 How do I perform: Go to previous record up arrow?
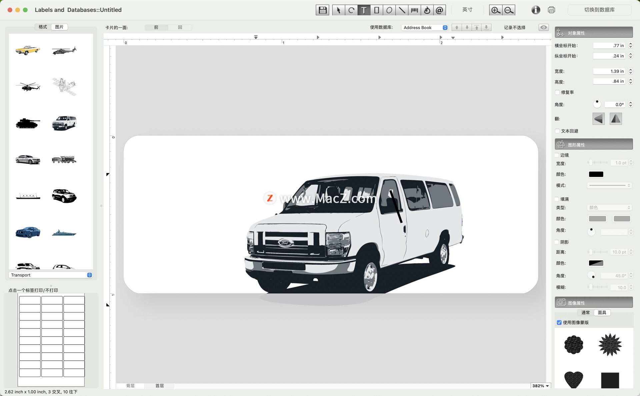pyautogui.click(x=457, y=27)
